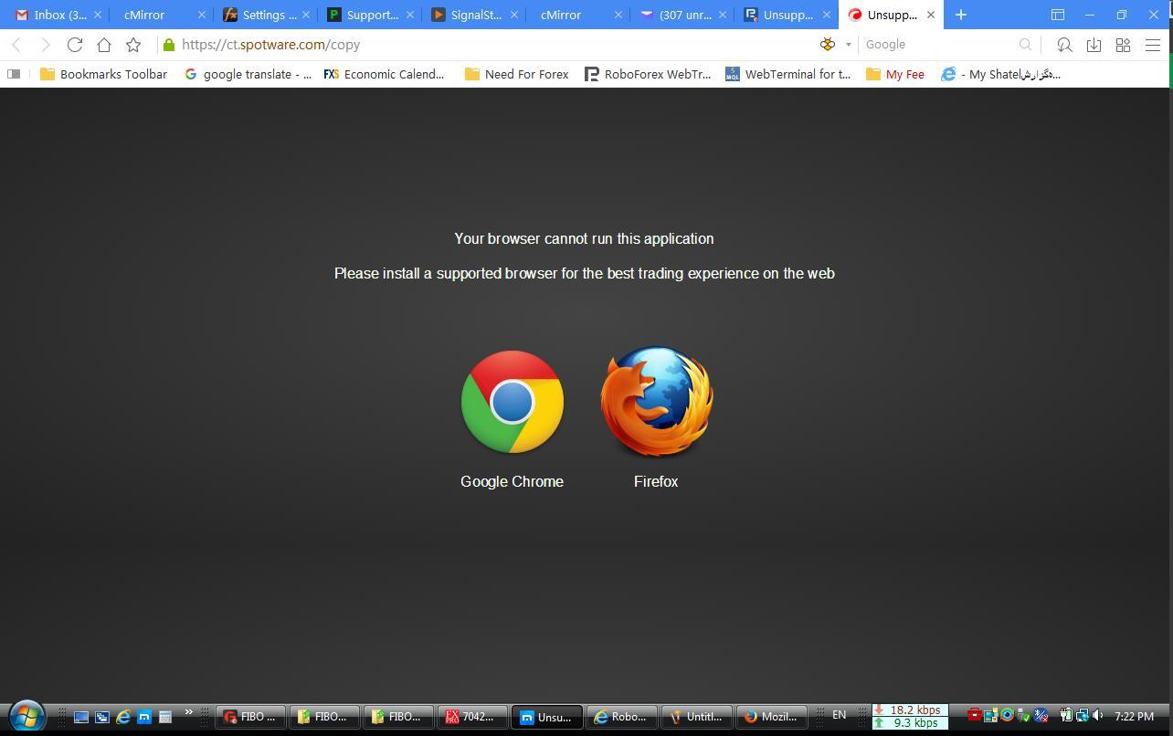
Task: Click the Firefox logo
Action: 656,401
